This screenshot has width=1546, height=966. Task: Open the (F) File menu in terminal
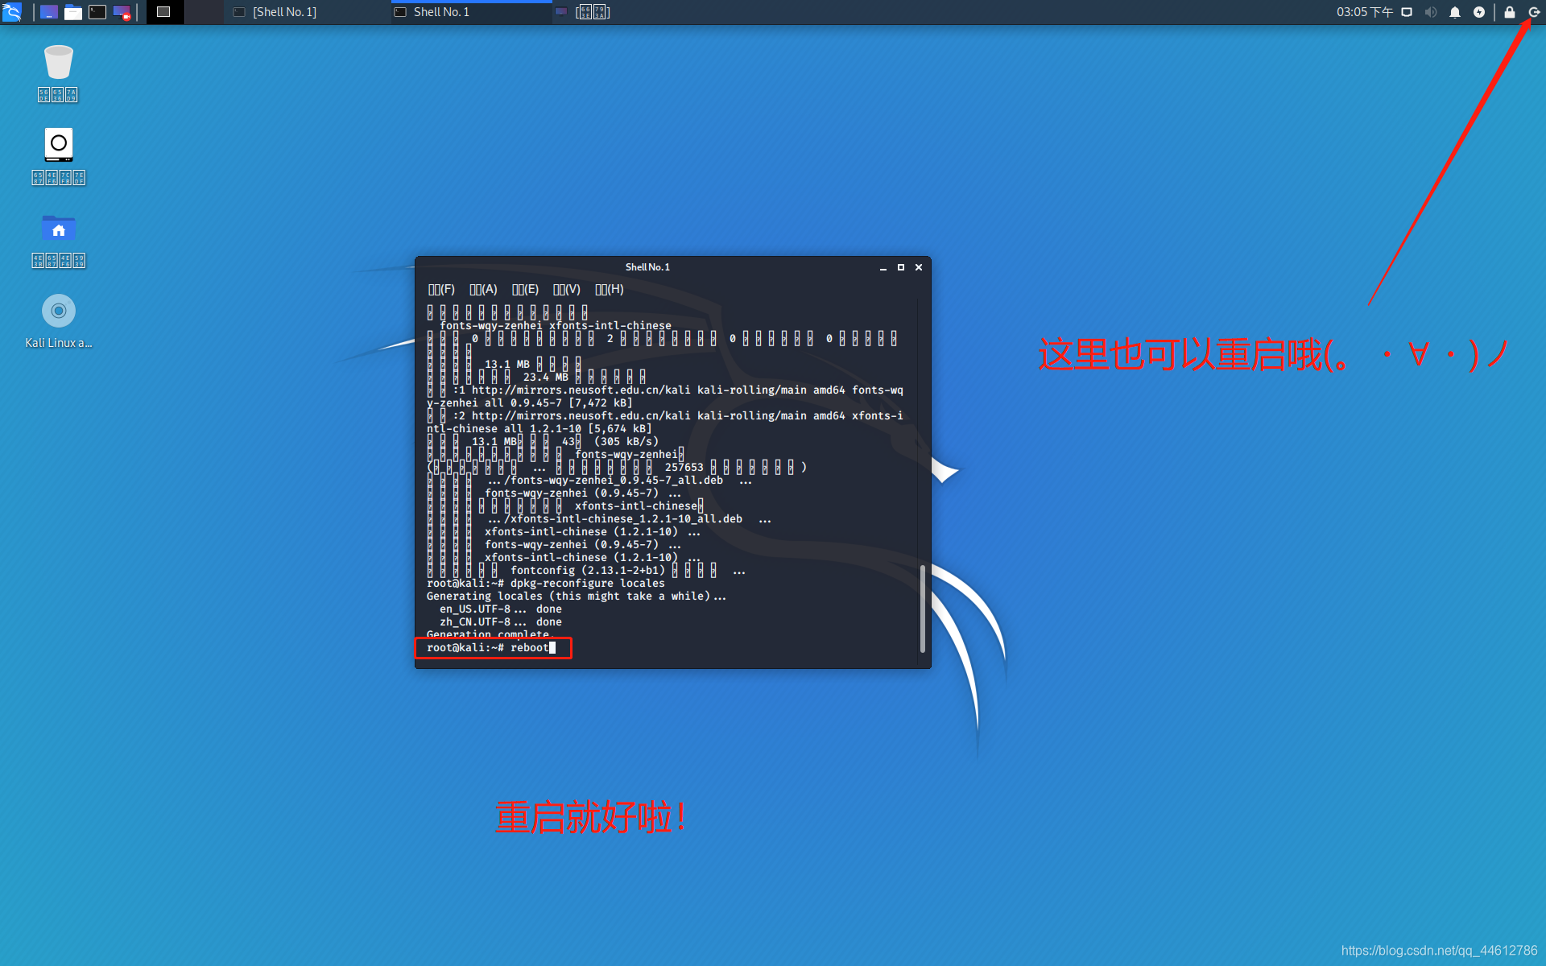click(x=441, y=290)
